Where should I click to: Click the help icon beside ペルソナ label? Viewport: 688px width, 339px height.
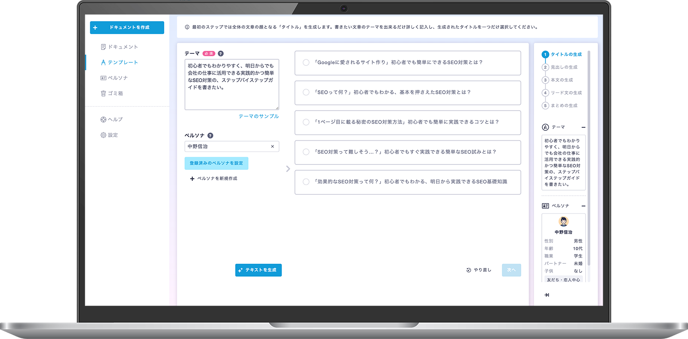pyautogui.click(x=210, y=136)
